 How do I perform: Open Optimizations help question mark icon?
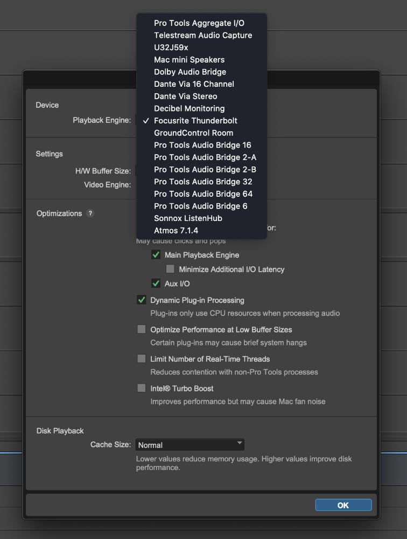coord(90,213)
